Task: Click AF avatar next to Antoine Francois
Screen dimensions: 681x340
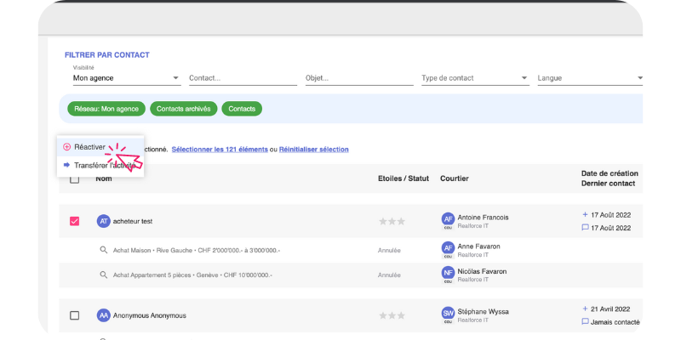Action: pyautogui.click(x=449, y=219)
